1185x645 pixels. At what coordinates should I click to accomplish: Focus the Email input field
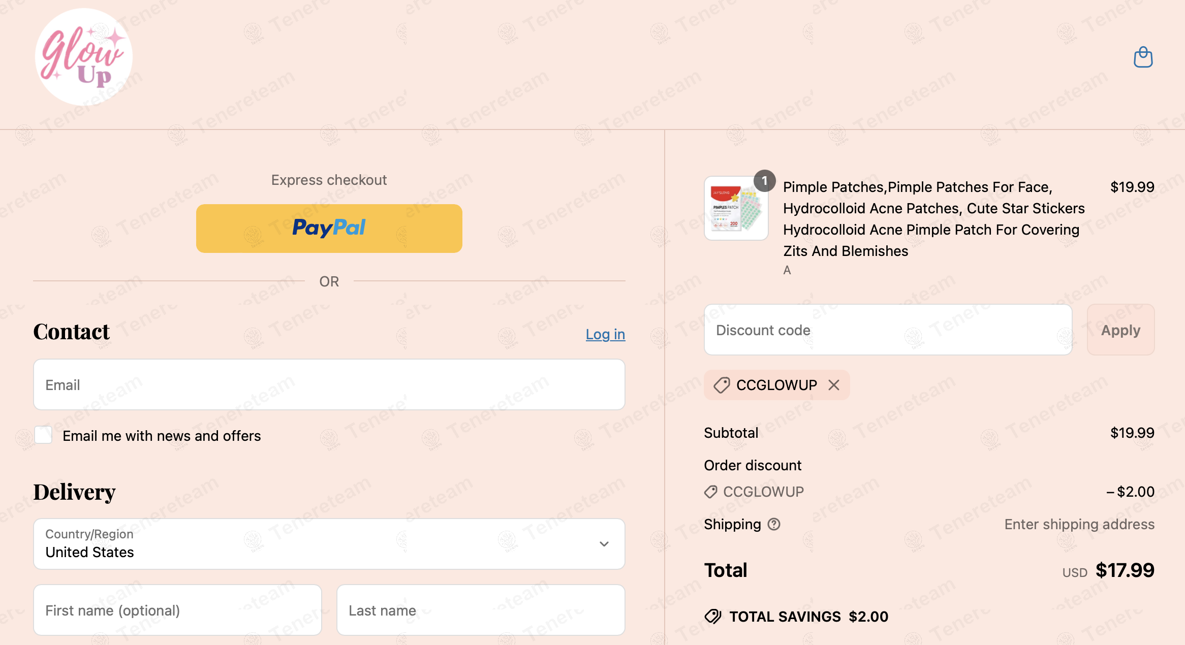point(329,384)
